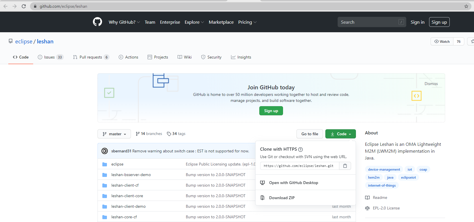Click the header Sign up button
474x222 pixels.
pos(439,22)
